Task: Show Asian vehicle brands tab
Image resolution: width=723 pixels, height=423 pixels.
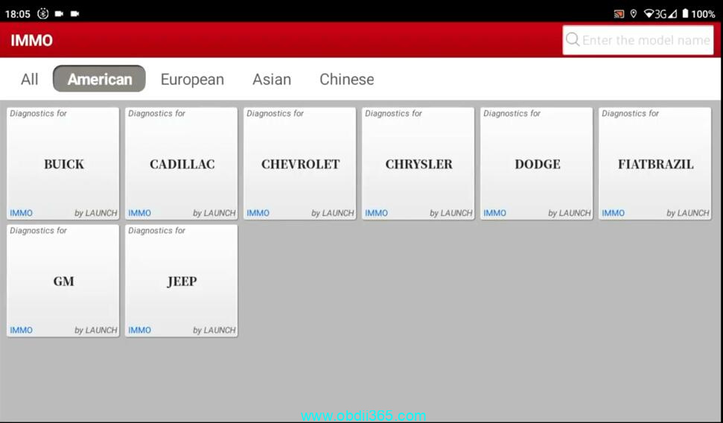Action: [272, 79]
